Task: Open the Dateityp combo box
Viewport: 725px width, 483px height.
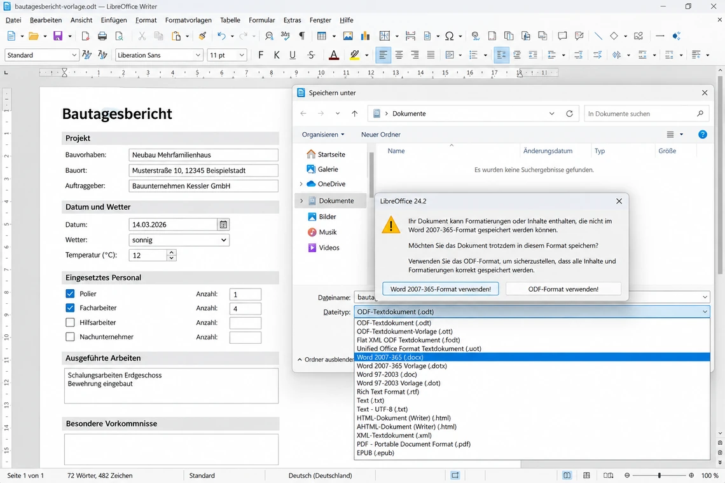Action: [x=532, y=312]
